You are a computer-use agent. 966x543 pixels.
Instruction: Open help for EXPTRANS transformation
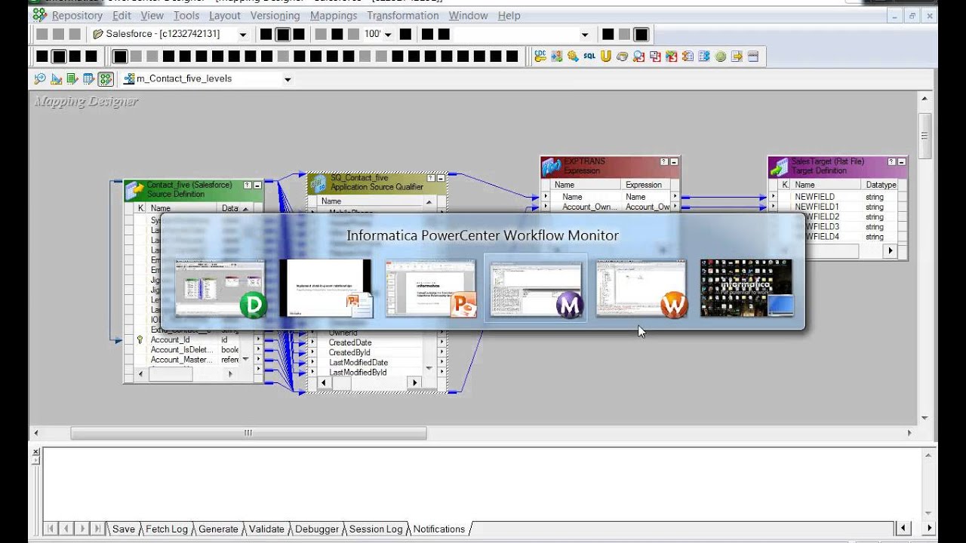coord(664,161)
